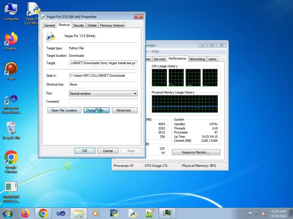The width and height of the screenshot is (293, 219).
Task: Click the Shortcut key field
Action: pos(103,84)
